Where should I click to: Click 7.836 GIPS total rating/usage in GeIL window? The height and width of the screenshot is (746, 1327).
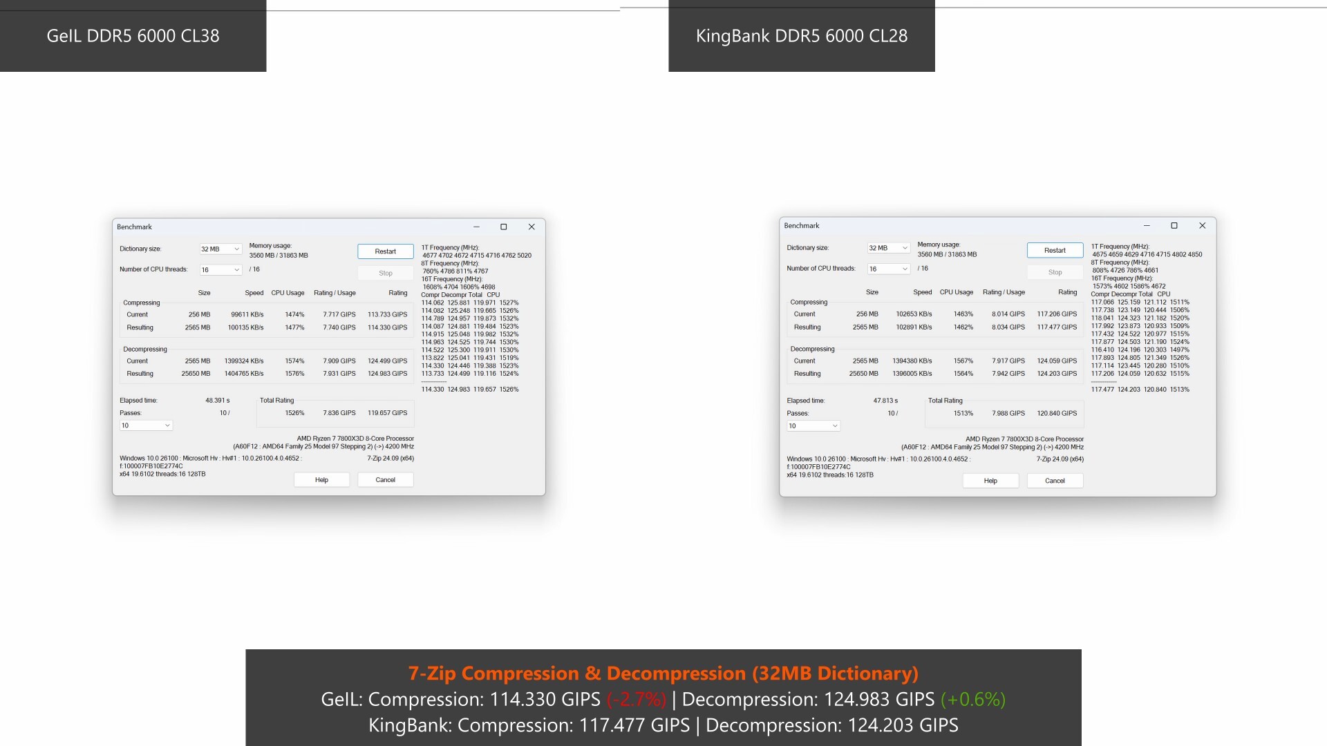339,413
